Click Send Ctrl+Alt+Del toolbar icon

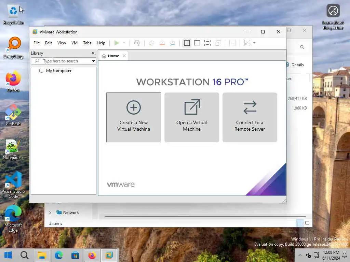pos(137,43)
